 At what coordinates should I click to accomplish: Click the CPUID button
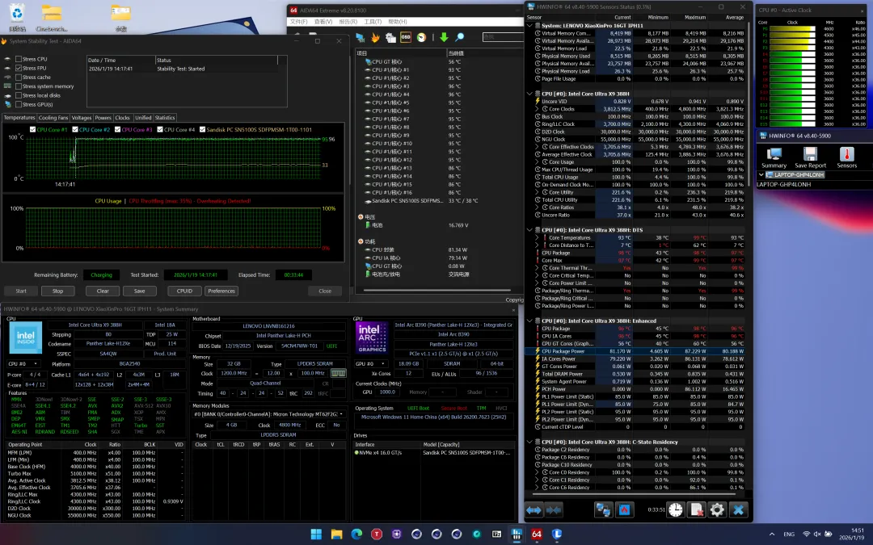184,291
